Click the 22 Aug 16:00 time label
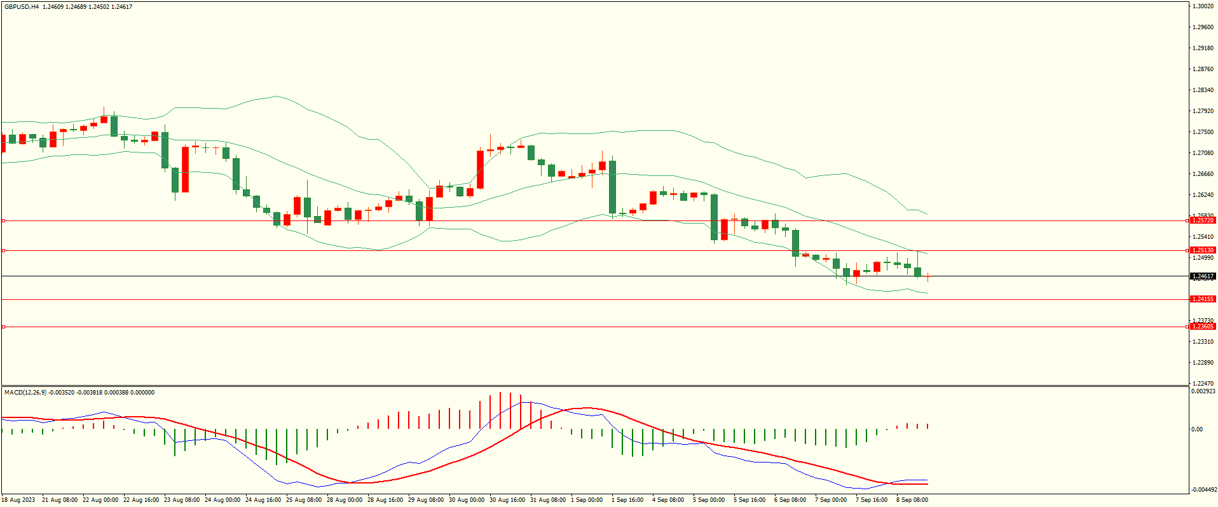1218x507 pixels. [x=141, y=500]
